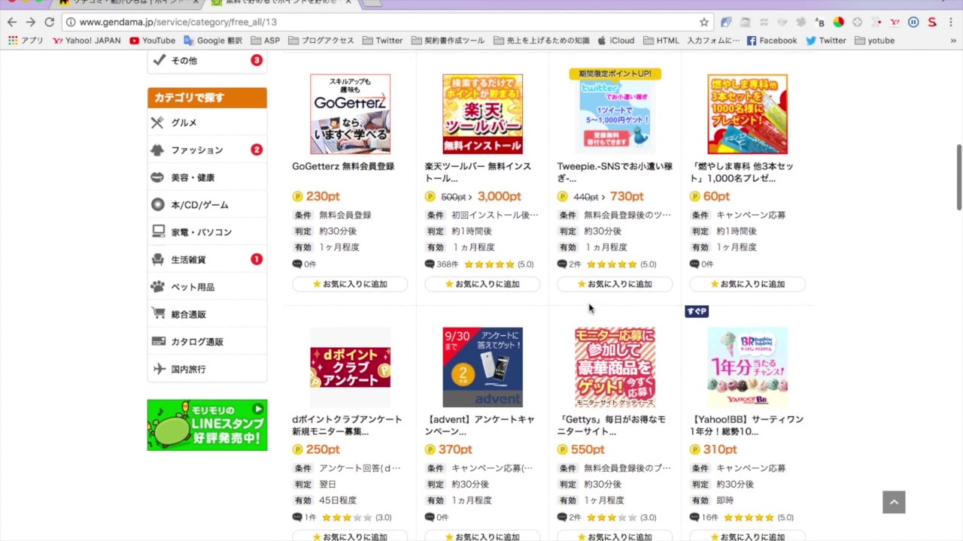963x541 pixels.
Task: View 2件 reviews for Tweepie offer
Action: 570,264
